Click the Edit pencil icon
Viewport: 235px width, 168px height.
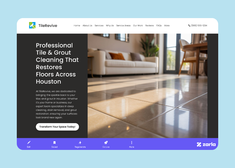tap(29, 142)
